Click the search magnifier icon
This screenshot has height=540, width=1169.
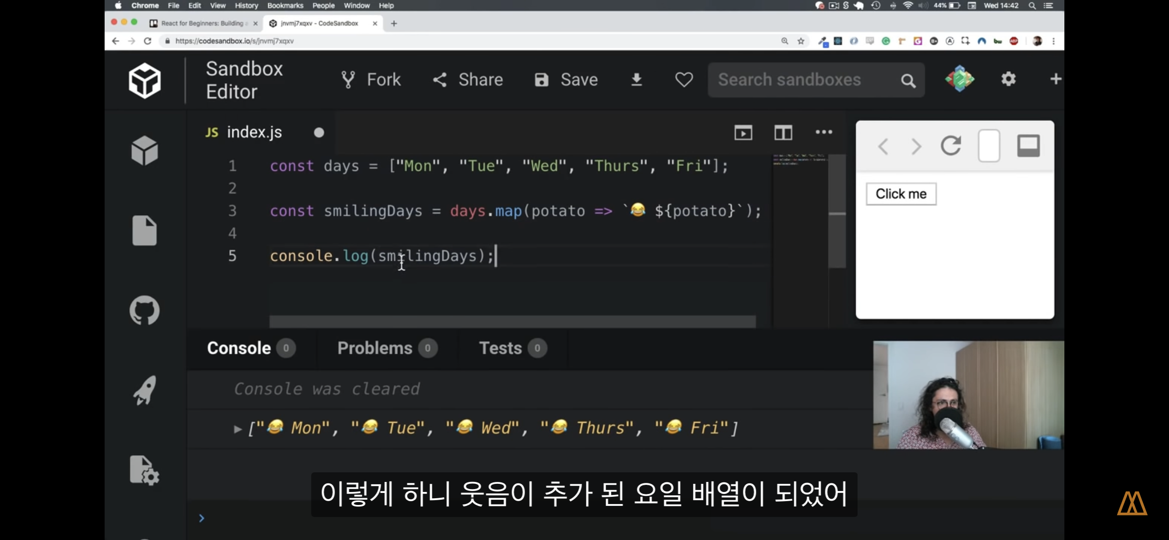908,81
